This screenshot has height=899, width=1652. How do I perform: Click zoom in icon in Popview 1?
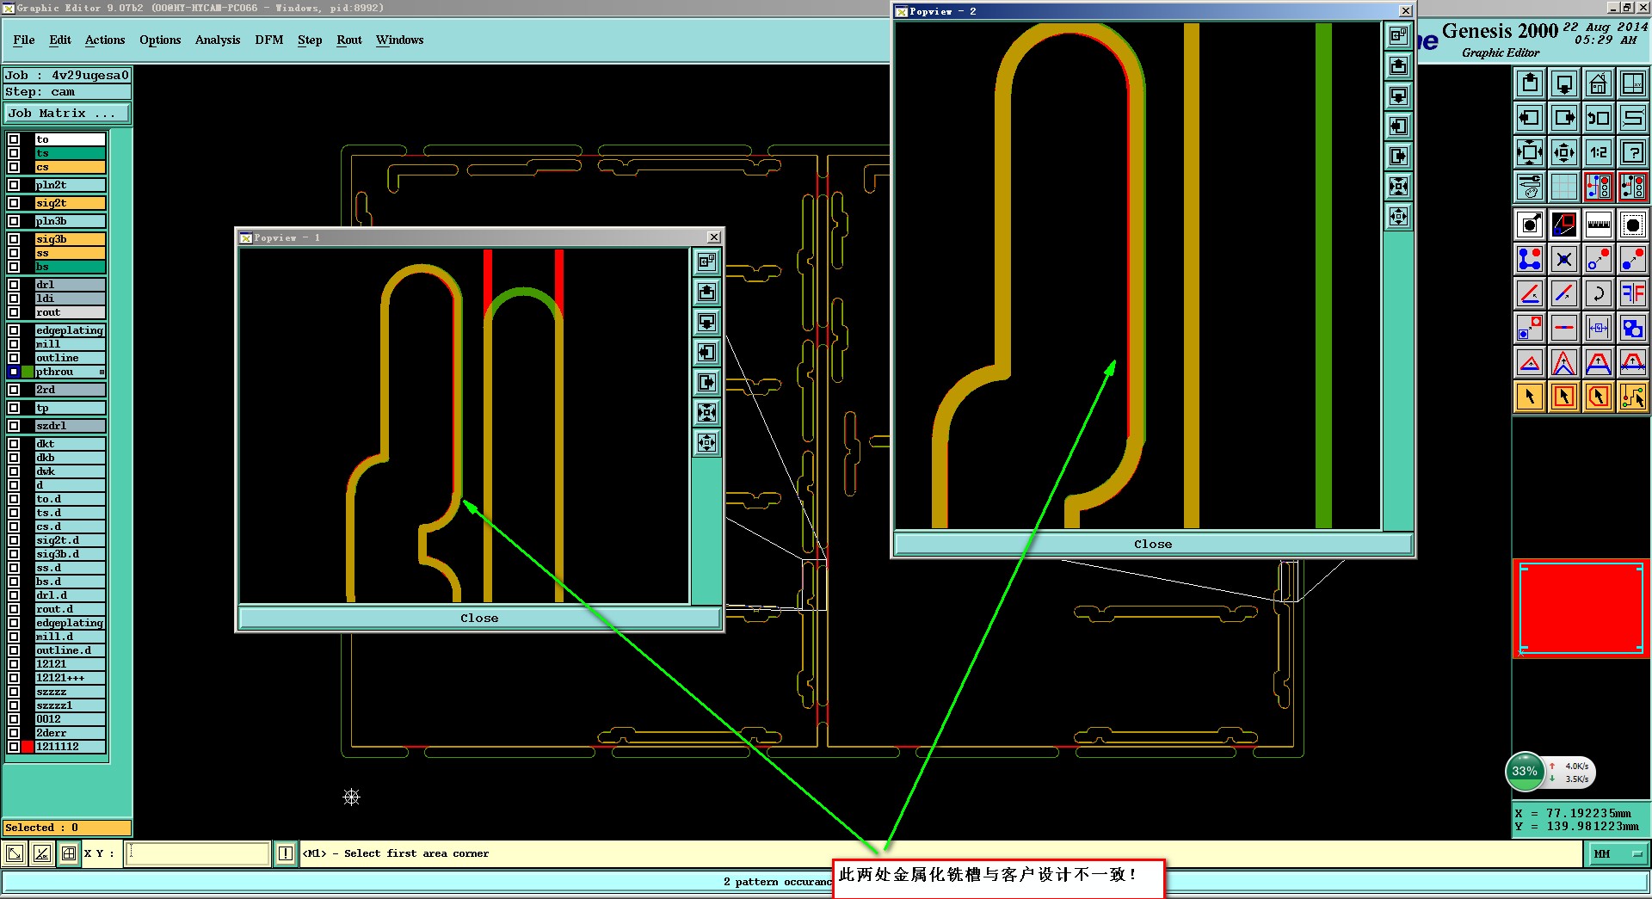(x=706, y=412)
